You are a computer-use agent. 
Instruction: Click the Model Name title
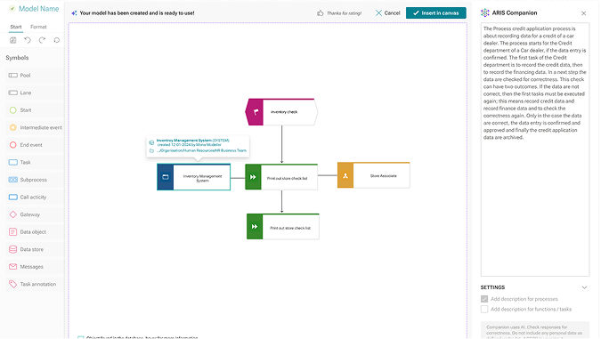click(38, 9)
